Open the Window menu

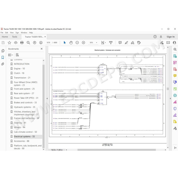click(24, 33)
